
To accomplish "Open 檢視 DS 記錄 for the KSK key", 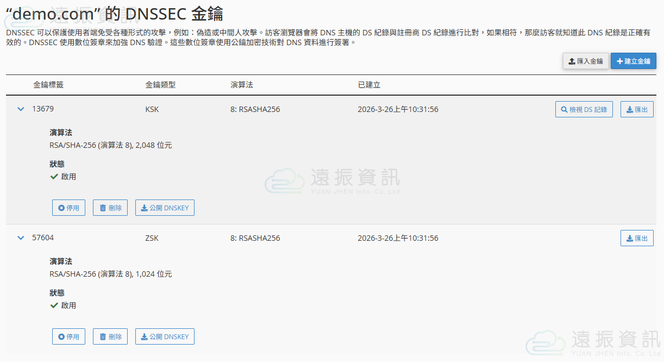I will pos(584,109).
